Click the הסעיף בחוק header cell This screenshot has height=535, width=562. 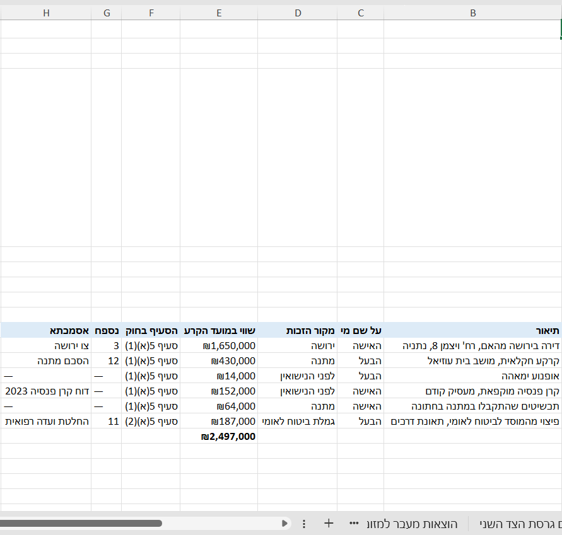pyautogui.click(x=151, y=331)
